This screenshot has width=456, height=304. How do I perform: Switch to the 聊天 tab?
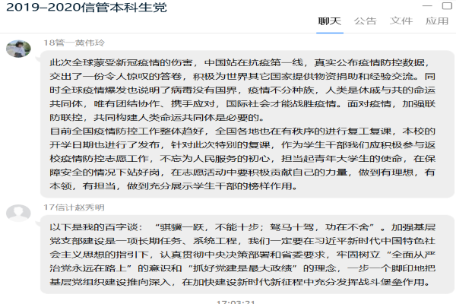(330, 21)
